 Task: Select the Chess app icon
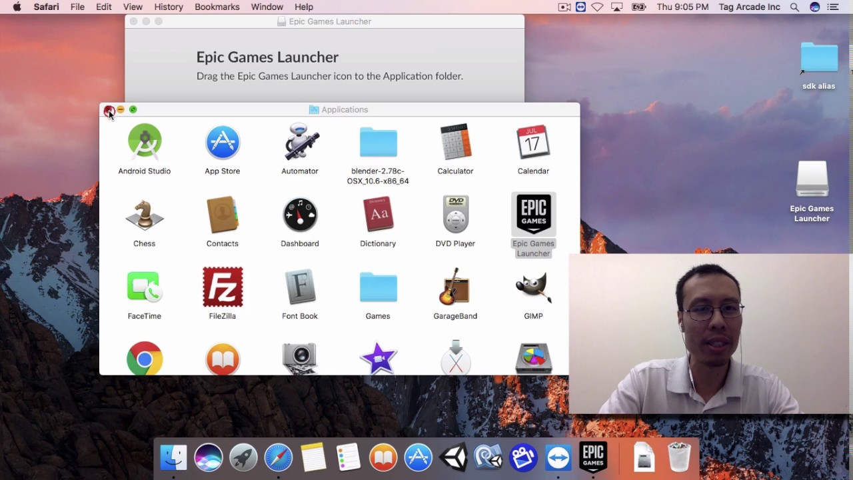(x=145, y=215)
